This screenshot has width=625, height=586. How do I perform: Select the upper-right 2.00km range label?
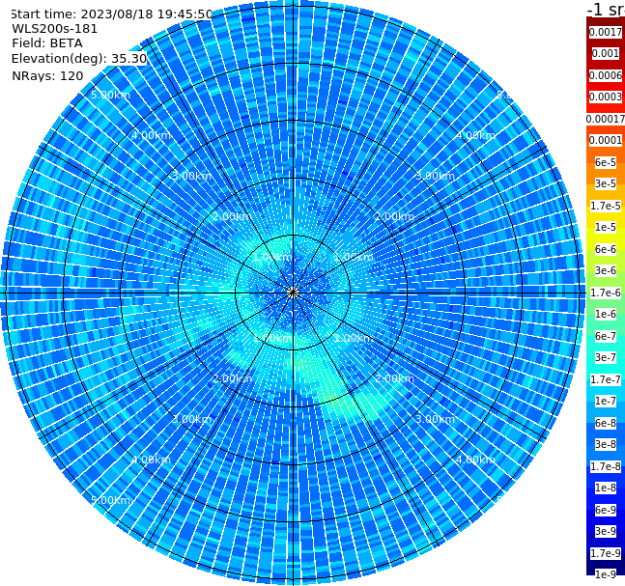point(394,216)
